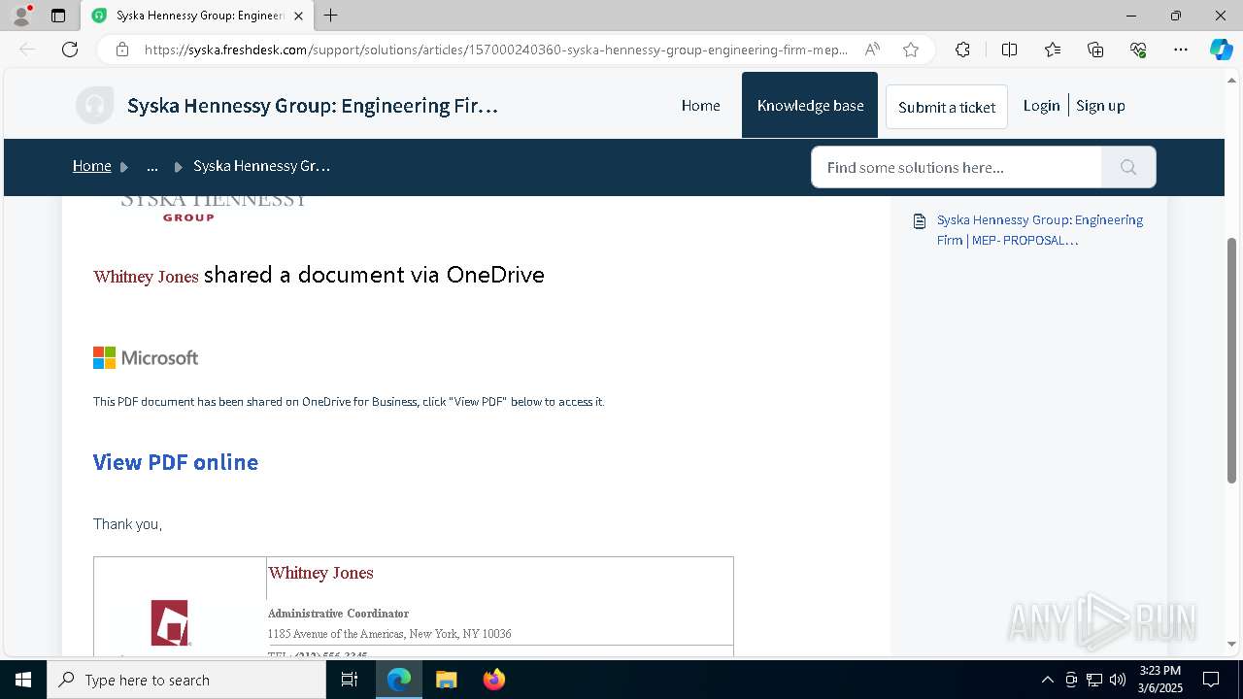Open the Favorites list icon
Viewport: 1243px width, 699px height.
point(1053,50)
